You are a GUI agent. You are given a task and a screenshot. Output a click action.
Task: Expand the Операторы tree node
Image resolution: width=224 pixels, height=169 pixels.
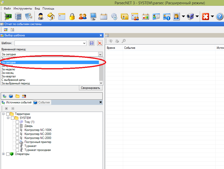(3, 154)
